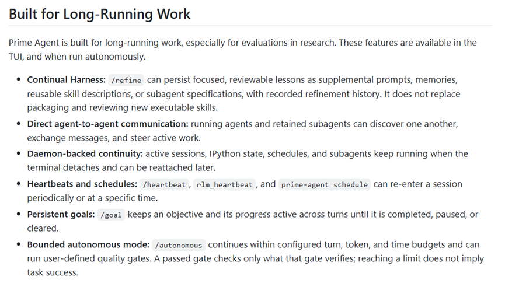Click the bullet before Continual Harness
Screen dimensions: 505x290
click(x=18, y=79)
